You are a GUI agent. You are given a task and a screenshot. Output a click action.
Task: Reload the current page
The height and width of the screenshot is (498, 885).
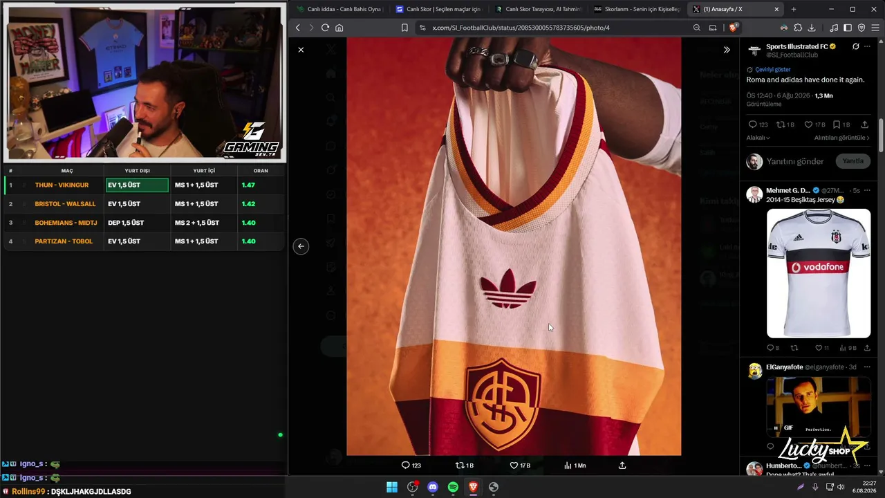pos(326,28)
